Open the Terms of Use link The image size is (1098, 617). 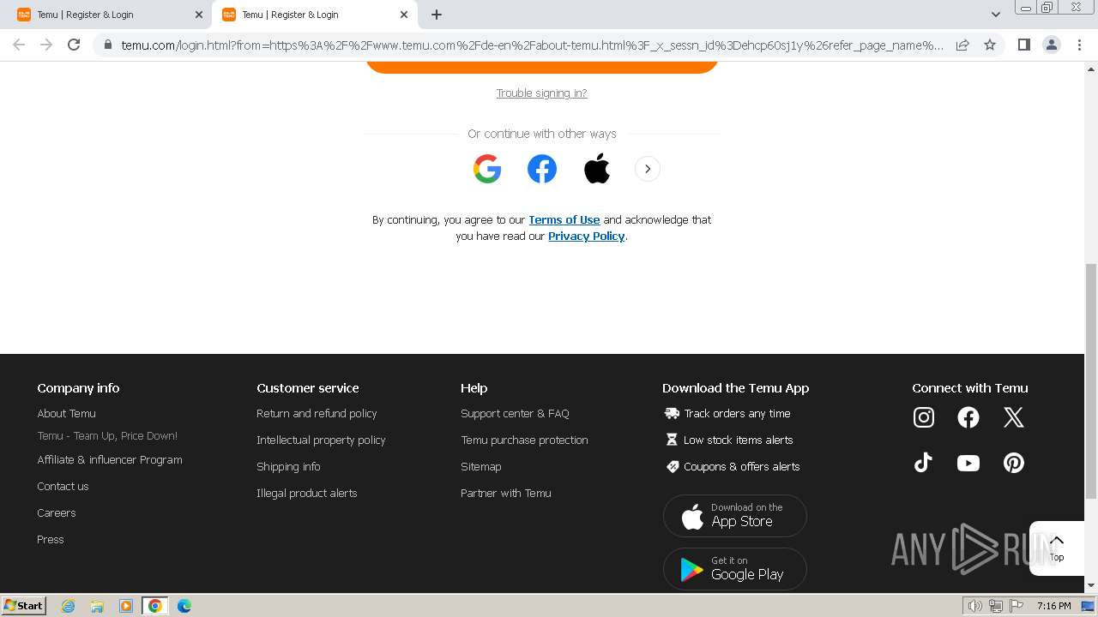(x=564, y=219)
